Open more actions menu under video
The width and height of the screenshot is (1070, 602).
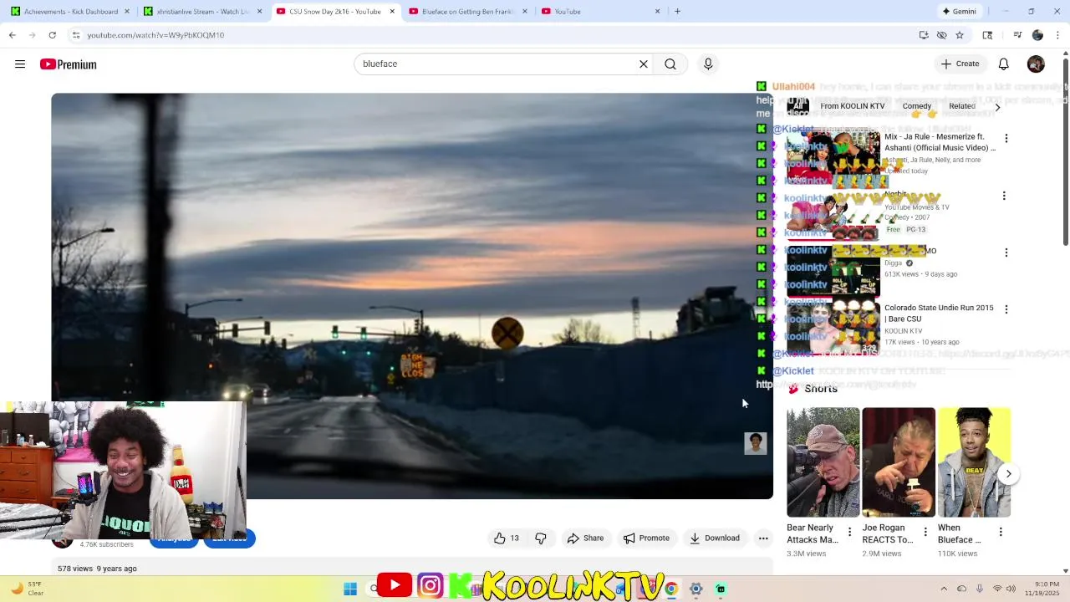763,538
